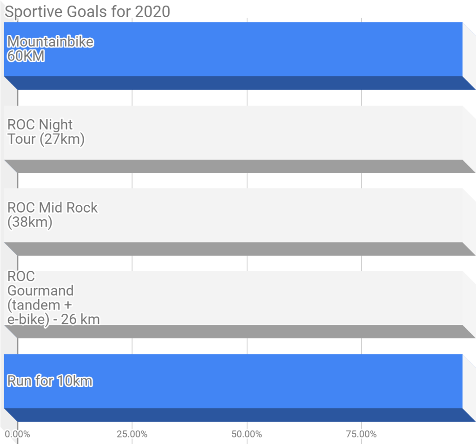Click empty right area of ROC Gourmand bar
This screenshot has height=444, width=476.
(x=395, y=298)
